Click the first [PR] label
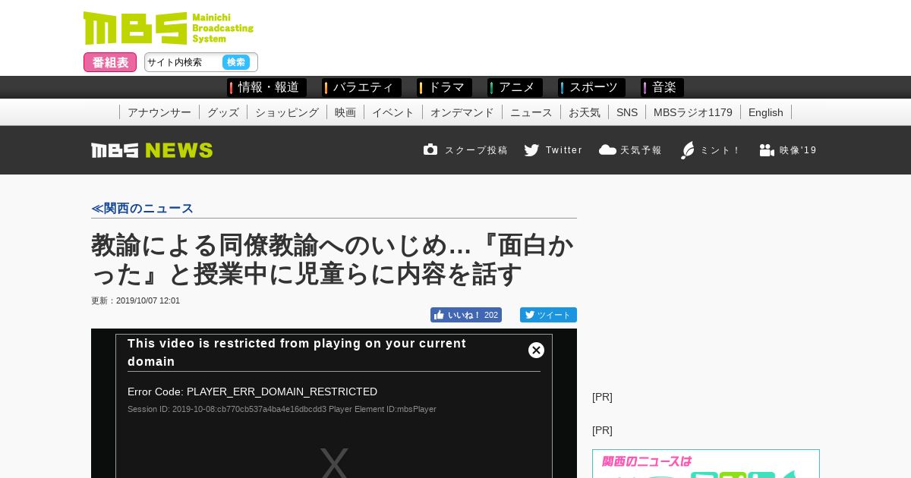Image resolution: width=911 pixels, height=478 pixels. coord(602,397)
